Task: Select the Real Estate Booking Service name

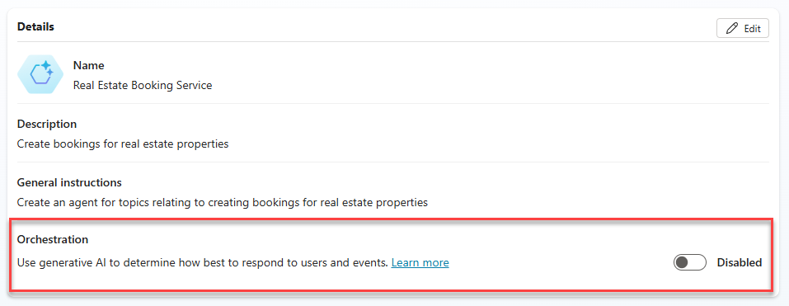Action: 143,86
